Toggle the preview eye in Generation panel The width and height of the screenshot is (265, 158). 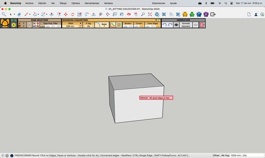176,25
